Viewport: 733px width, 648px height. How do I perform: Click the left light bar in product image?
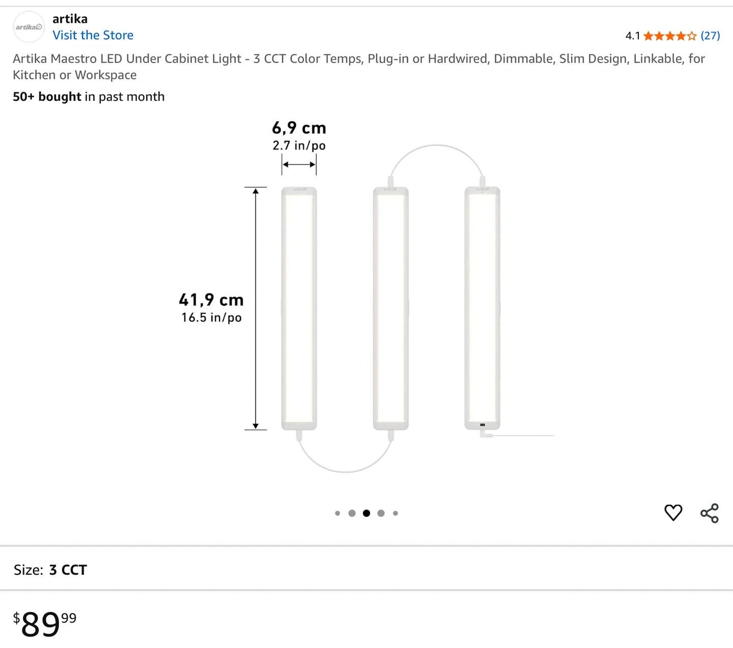tap(299, 308)
